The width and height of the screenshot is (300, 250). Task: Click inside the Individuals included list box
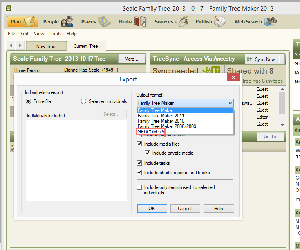tap(76, 160)
